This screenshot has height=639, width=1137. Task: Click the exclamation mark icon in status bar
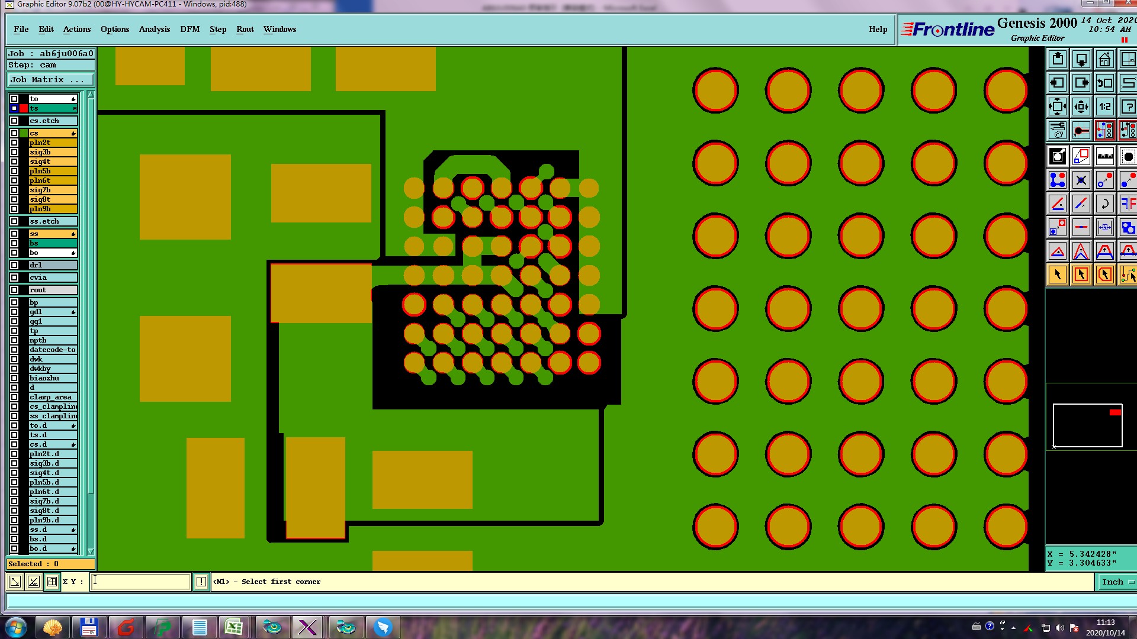(x=201, y=582)
